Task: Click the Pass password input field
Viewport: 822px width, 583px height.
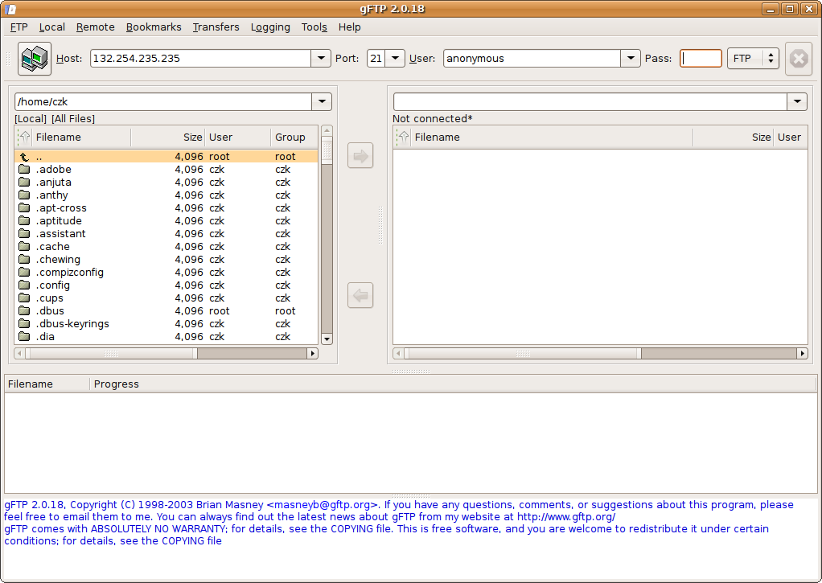Action: (x=701, y=58)
